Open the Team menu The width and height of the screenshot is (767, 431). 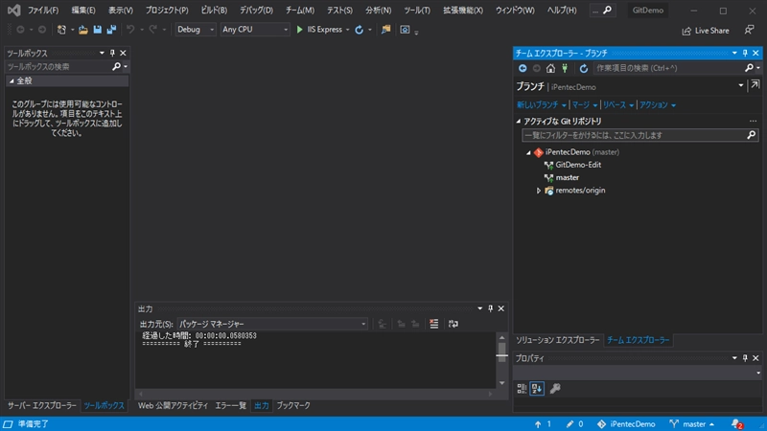coord(300,11)
